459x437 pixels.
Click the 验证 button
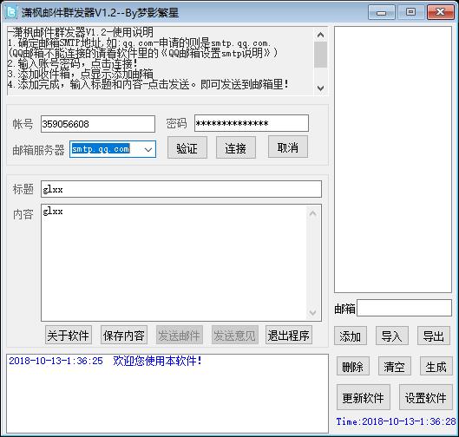tap(187, 147)
